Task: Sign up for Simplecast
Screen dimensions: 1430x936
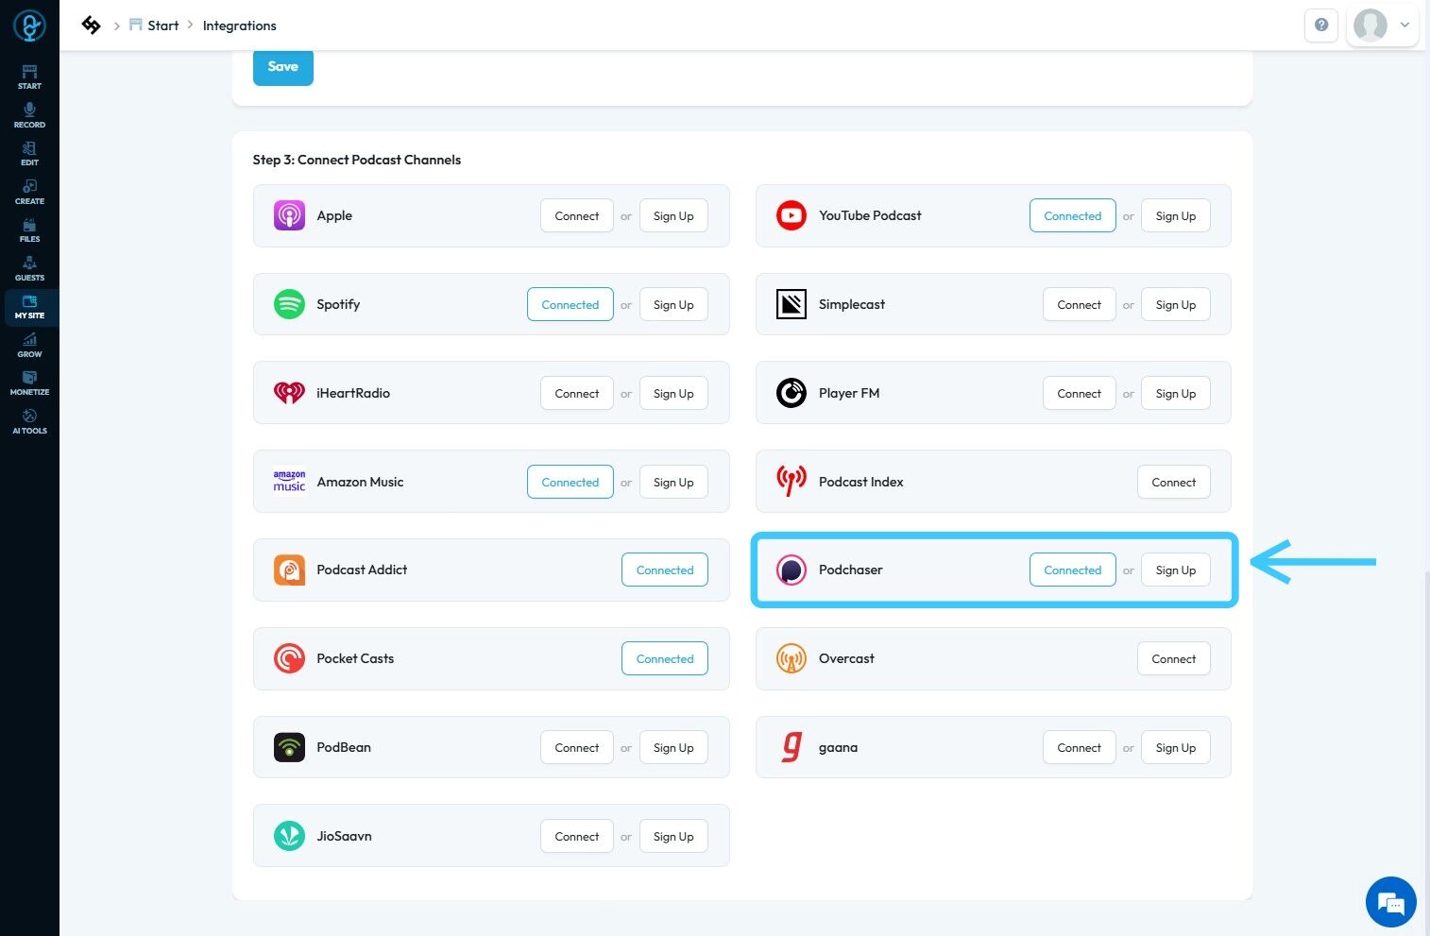Action: click(x=1176, y=305)
